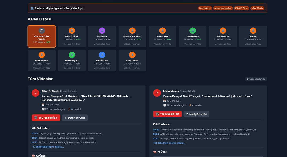Click Cihat E. Çiçek video red play icon
Image resolution: width=287 pixels, height=157 pixels.
pos(35,93)
